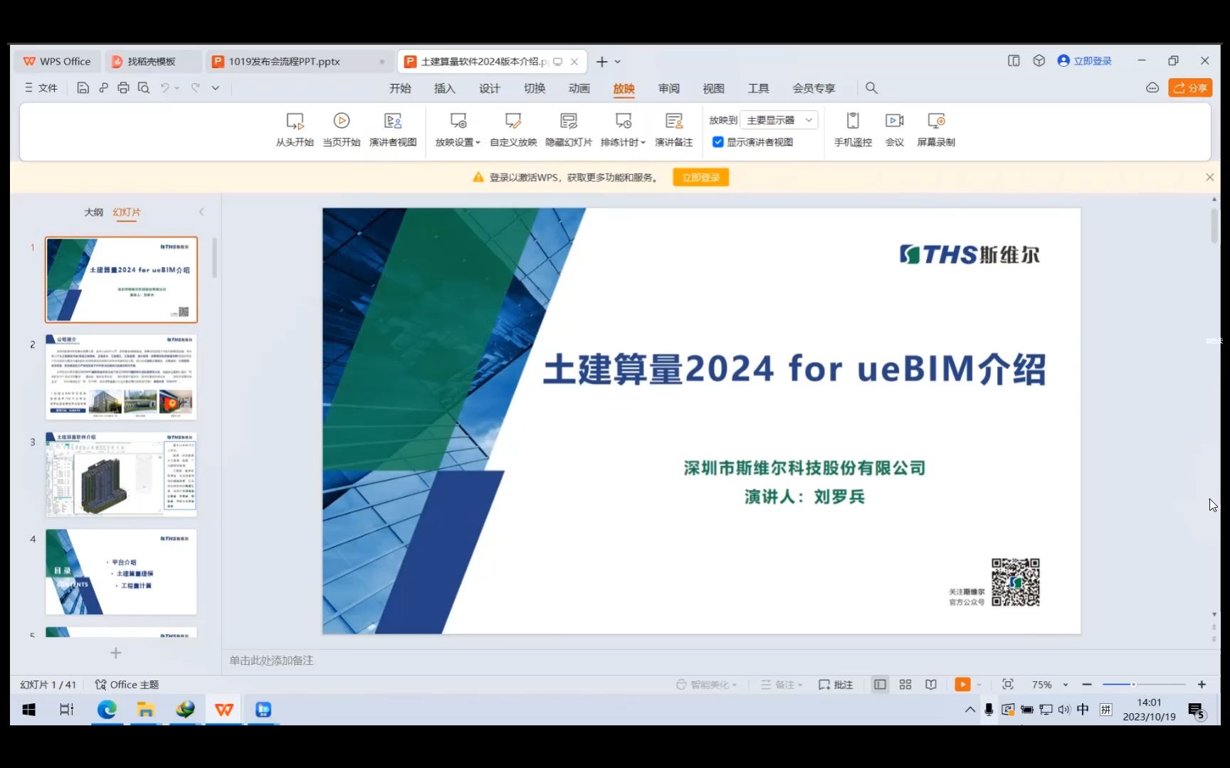Click 批注 comments button in status bar
Image resolution: width=1230 pixels, height=768 pixels.
(836, 684)
